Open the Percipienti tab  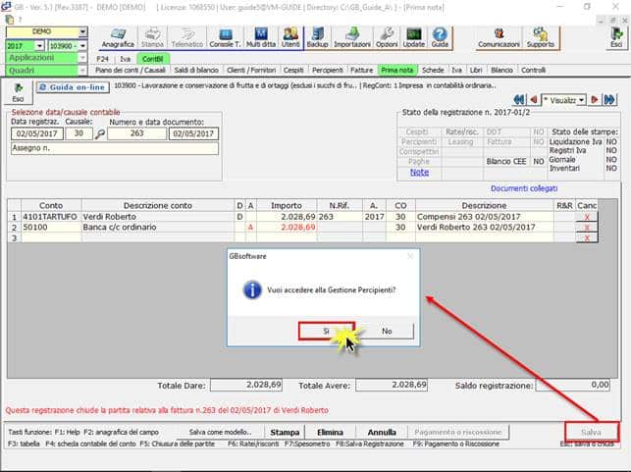[328, 70]
